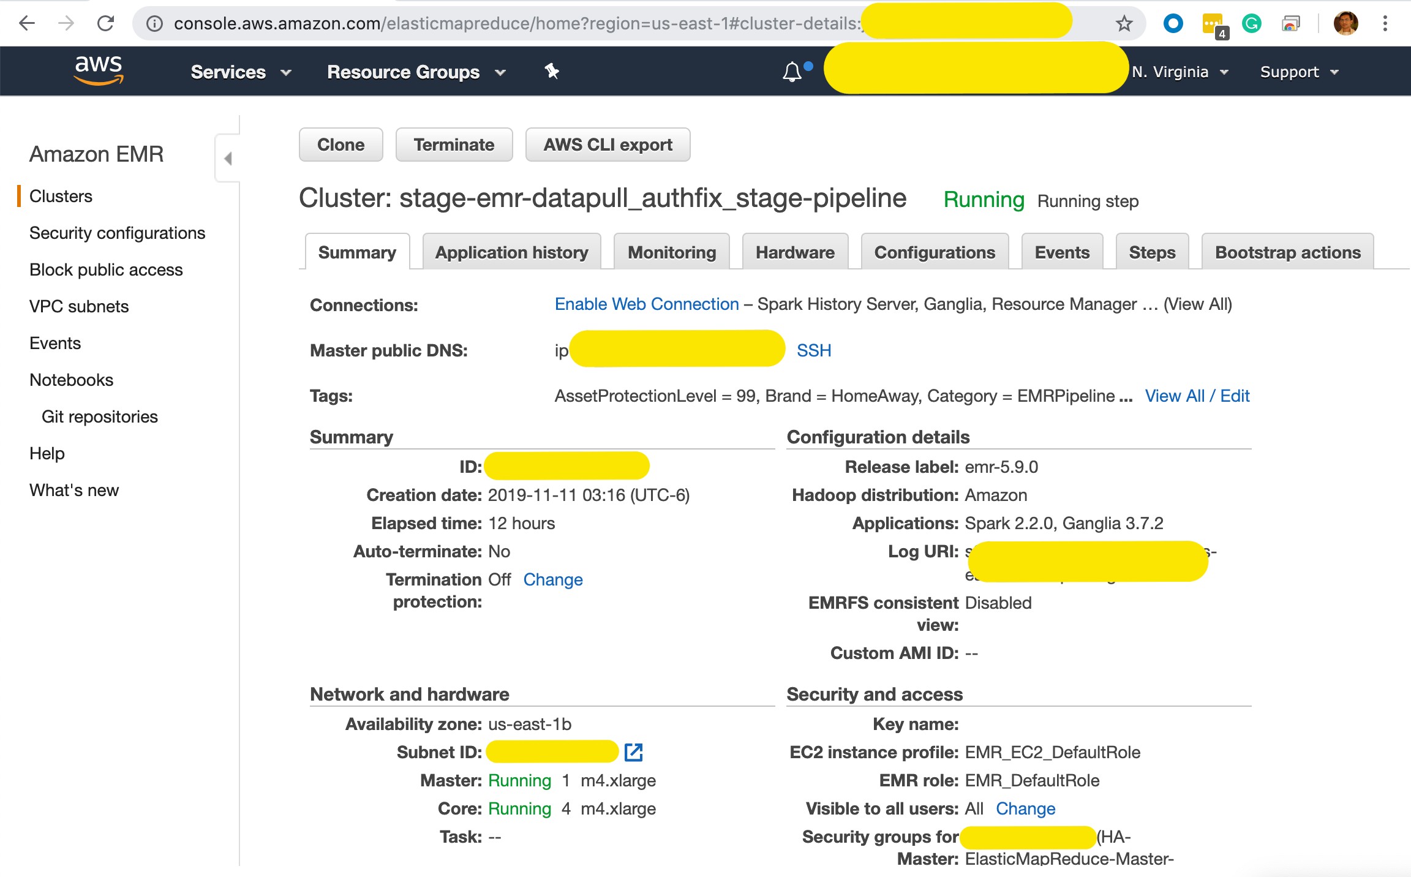Select the Steps tab
The image size is (1411, 877).
click(x=1153, y=250)
